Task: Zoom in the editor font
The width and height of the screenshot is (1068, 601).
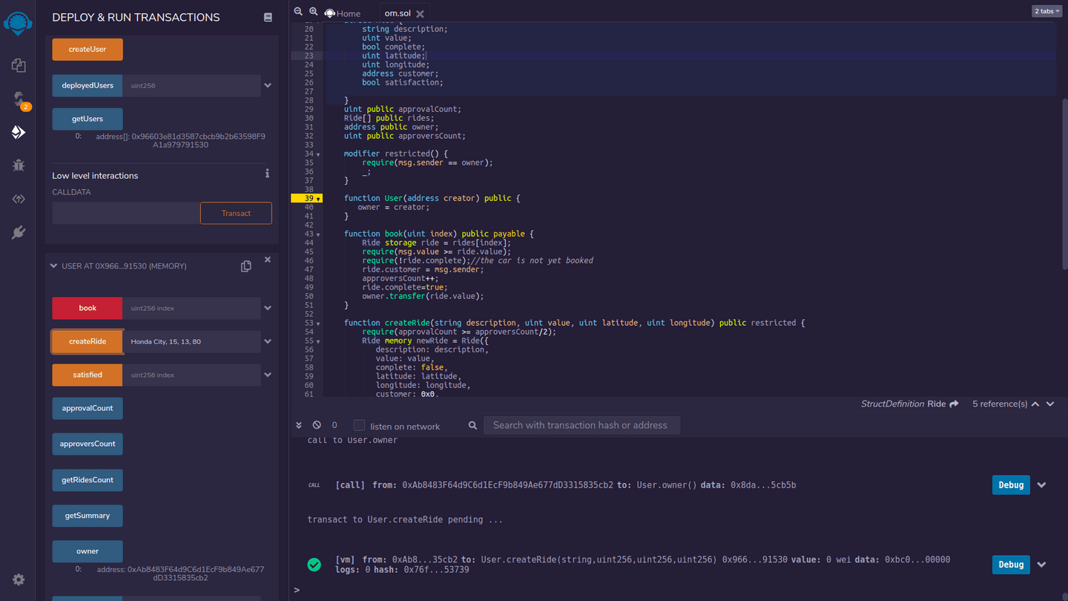Action: (313, 12)
